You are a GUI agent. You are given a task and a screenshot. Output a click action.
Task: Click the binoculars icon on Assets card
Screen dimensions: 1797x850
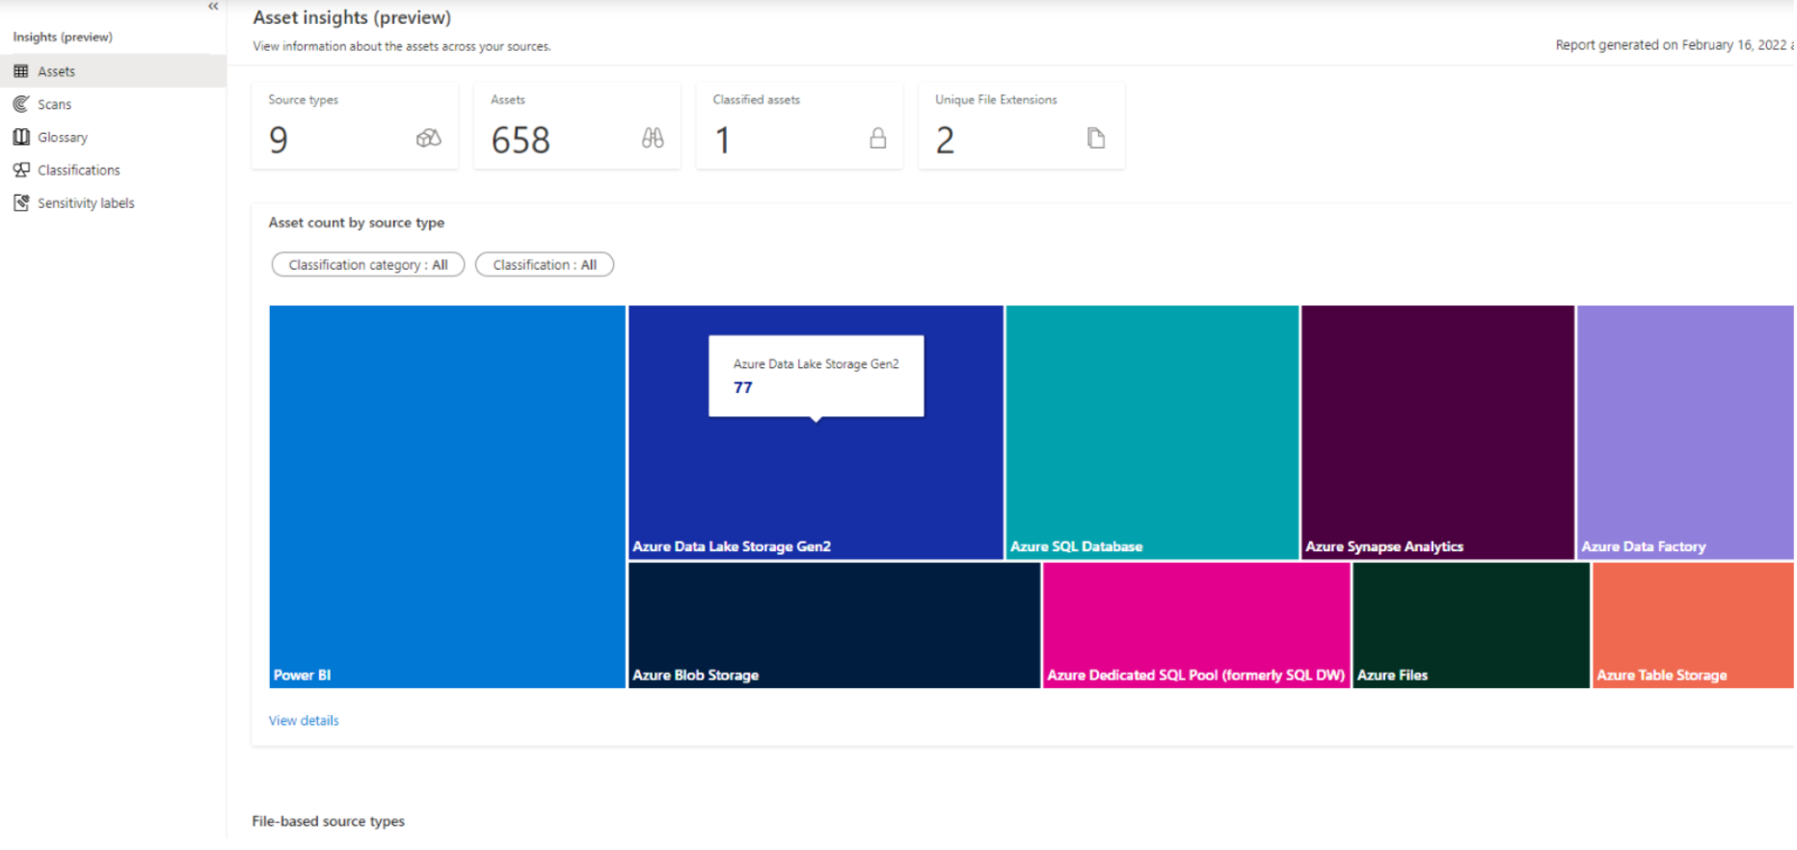pyautogui.click(x=653, y=139)
